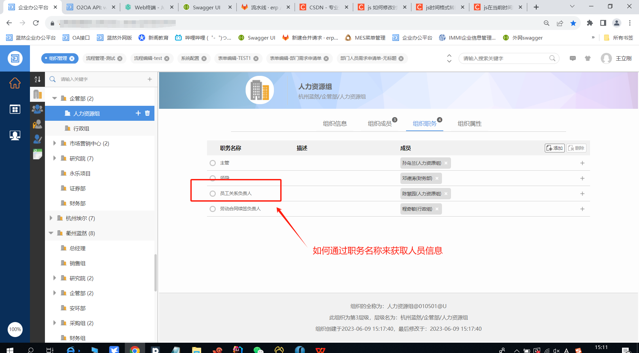Bookmark star icon in the address bar

[573, 23]
